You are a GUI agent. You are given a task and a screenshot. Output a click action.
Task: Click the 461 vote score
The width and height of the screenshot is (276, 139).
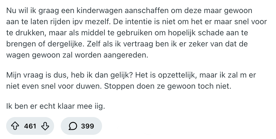click(x=30, y=126)
